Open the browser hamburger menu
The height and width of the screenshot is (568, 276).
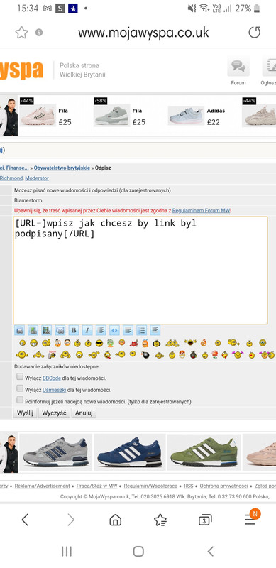coord(250,520)
